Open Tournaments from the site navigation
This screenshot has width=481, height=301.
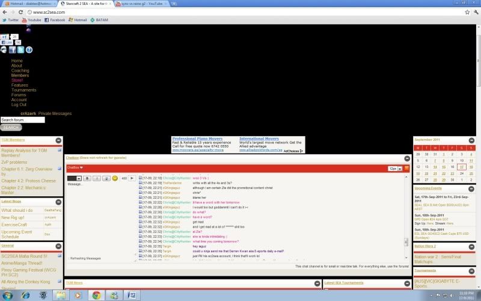pos(24,90)
